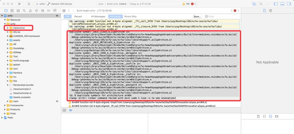Expand the HiARSDK_iOS.framework item
The width and height of the screenshot is (294, 134).
[8, 36]
